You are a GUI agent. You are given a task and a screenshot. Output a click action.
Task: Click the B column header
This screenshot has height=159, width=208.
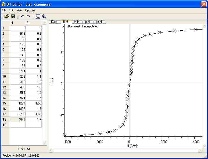[x=33, y=23]
